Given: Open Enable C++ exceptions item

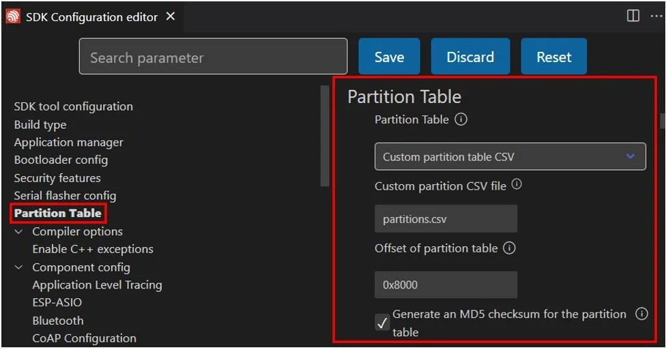Looking at the screenshot, I should tap(93, 249).
